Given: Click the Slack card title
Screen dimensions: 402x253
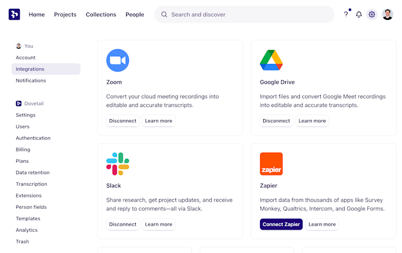Looking at the screenshot, I should pyautogui.click(x=114, y=186).
